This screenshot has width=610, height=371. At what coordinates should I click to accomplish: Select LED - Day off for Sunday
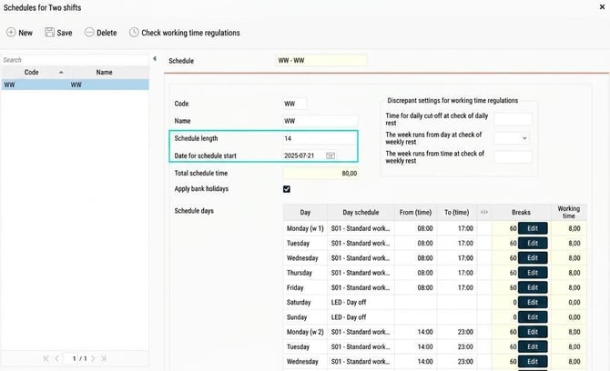pyautogui.click(x=361, y=317)
